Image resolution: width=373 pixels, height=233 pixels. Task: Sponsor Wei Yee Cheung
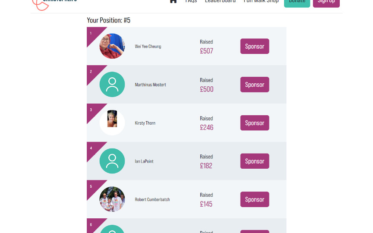[255, 47]
